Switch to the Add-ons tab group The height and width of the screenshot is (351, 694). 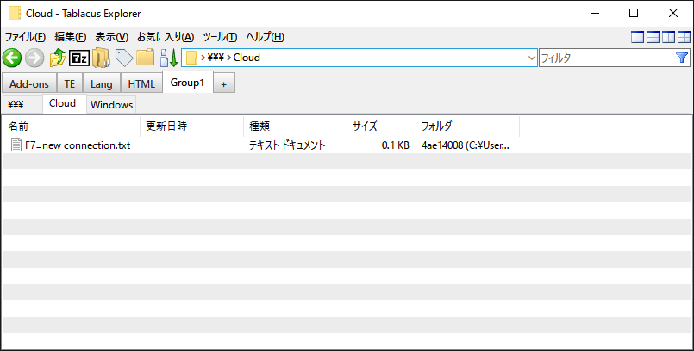coord(29,84)
